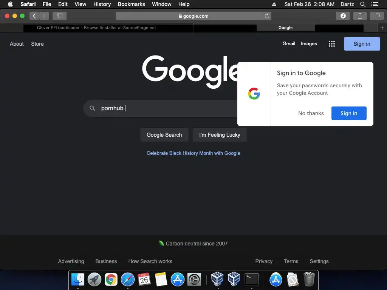The image size is (387, 290).
Task: Launch Google Chrome from the Dock
Action: tap(111, 280)
